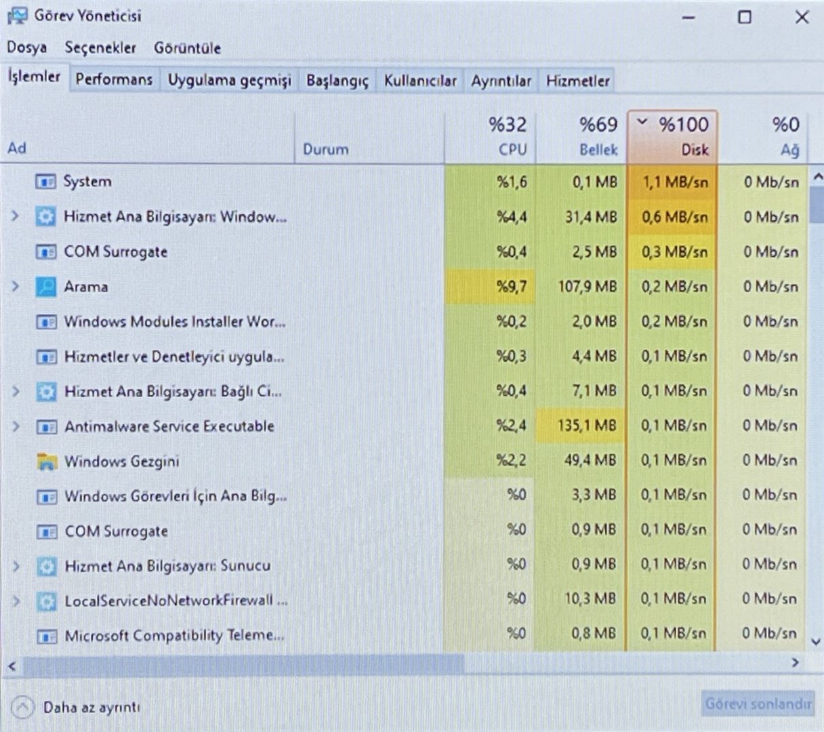The width and height of the screenshot is (824, 732).
Task: Select the Windows Modules Installer Wor... name
Action: pos(175,322)
